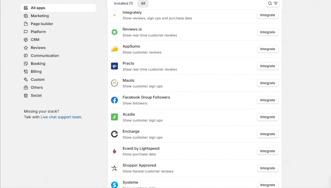Click the Shopper Approved star logo
The height and width of the screenshot is (188, 331).
point(114,168)
